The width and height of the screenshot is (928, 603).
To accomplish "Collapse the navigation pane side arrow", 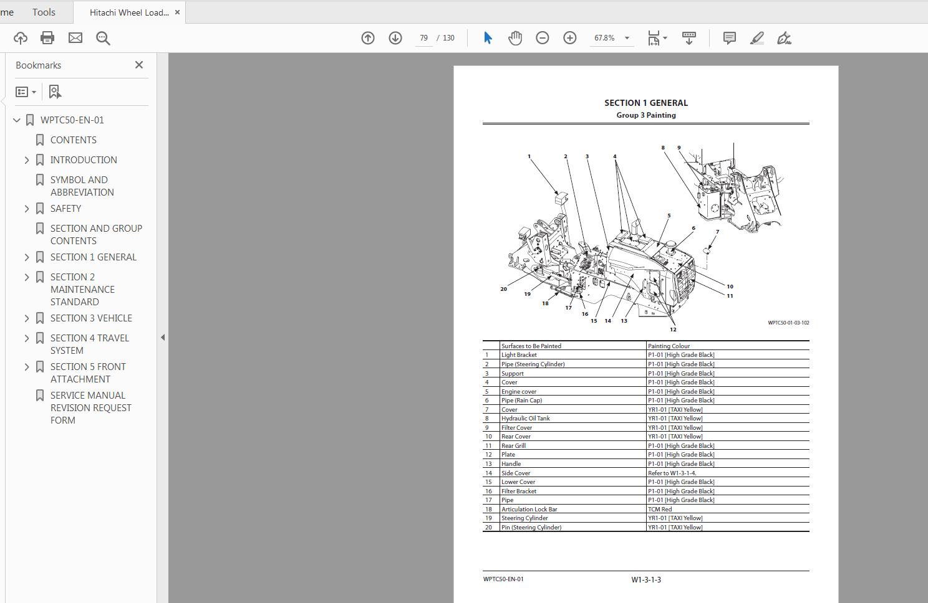I will tap(163, 336).
